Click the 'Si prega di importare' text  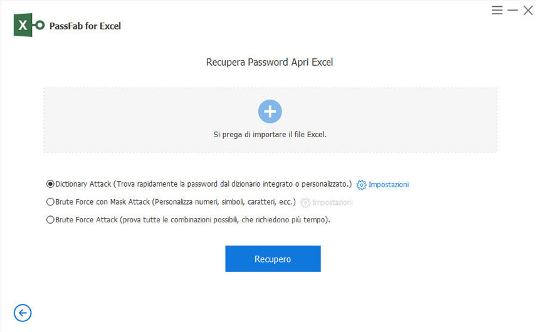(x=270, y=134)
